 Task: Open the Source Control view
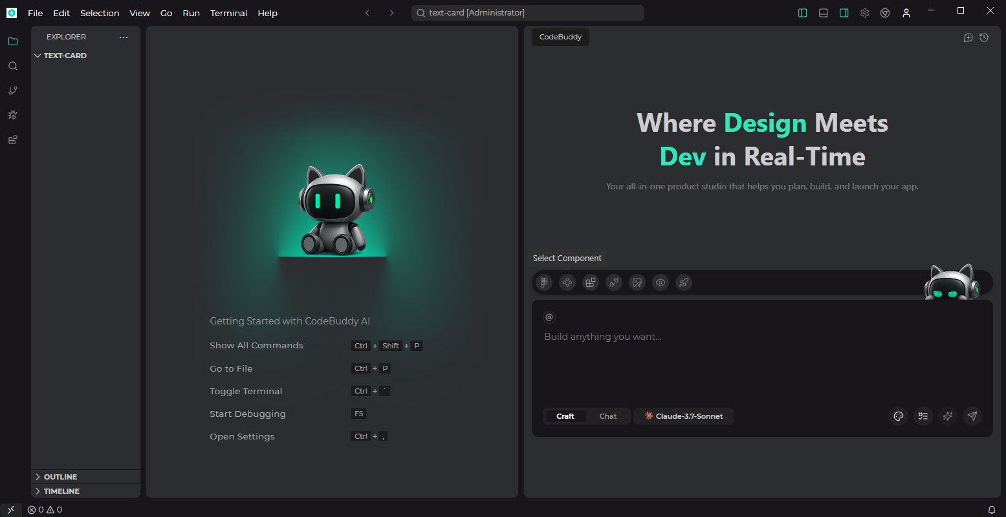pos(12,90)
